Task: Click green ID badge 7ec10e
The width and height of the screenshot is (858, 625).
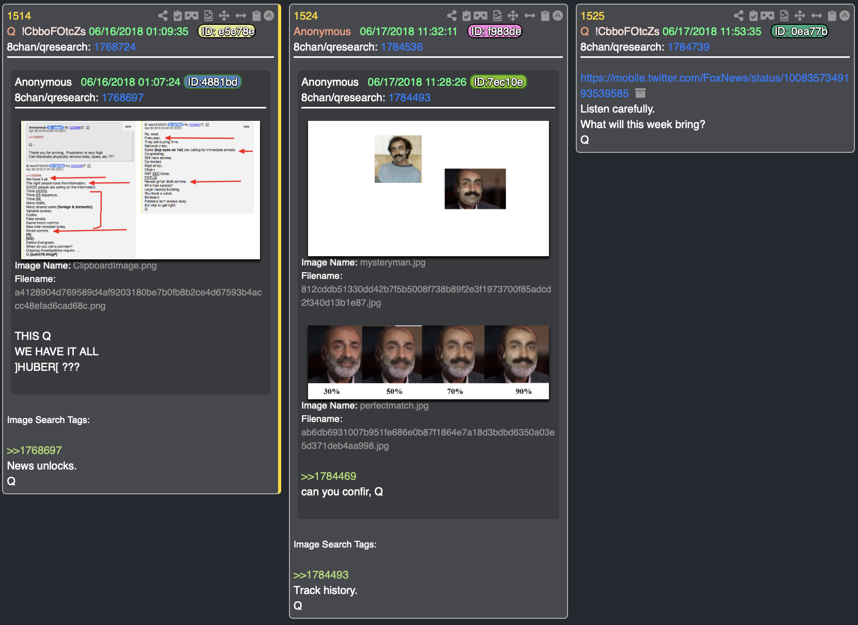Action: (499, 82)
